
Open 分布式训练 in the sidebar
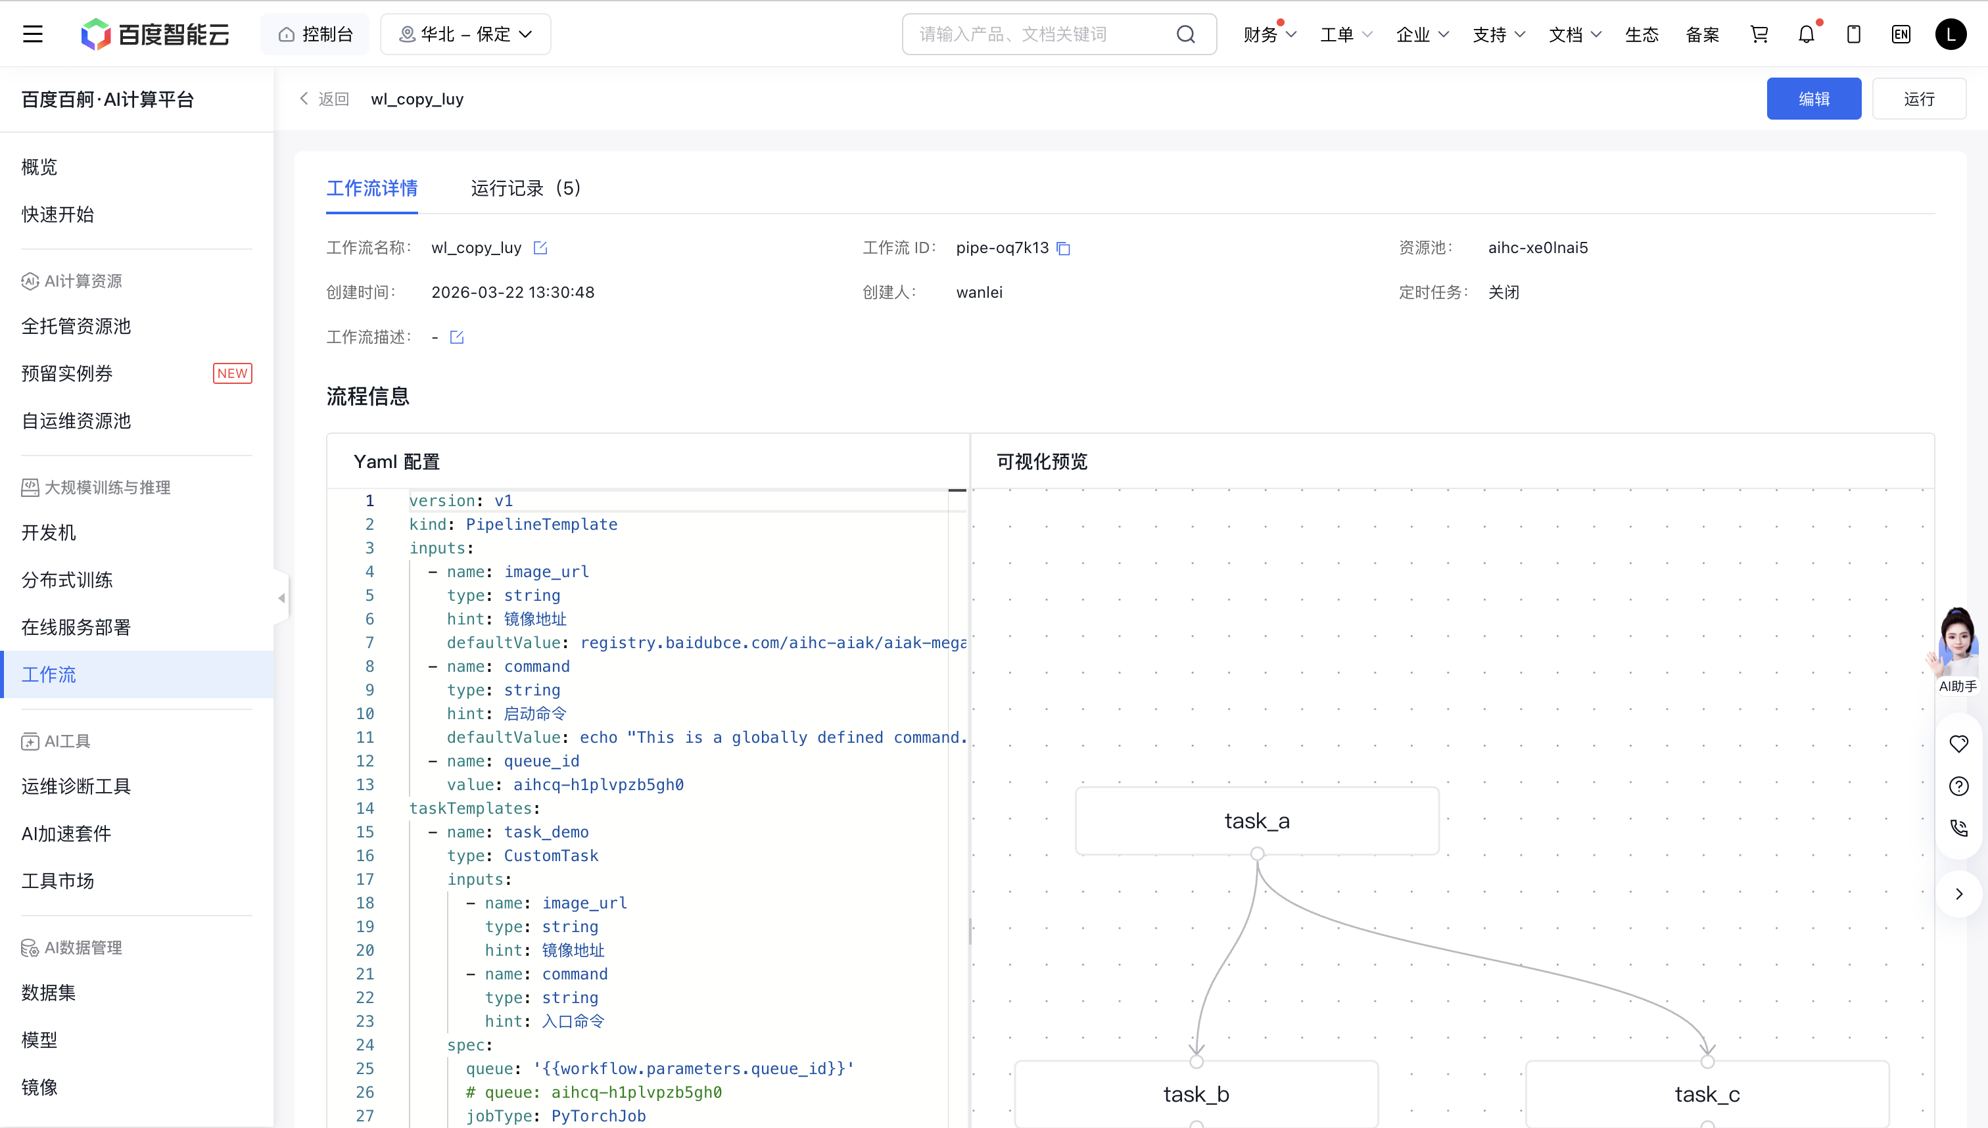(x=68, y=580)
